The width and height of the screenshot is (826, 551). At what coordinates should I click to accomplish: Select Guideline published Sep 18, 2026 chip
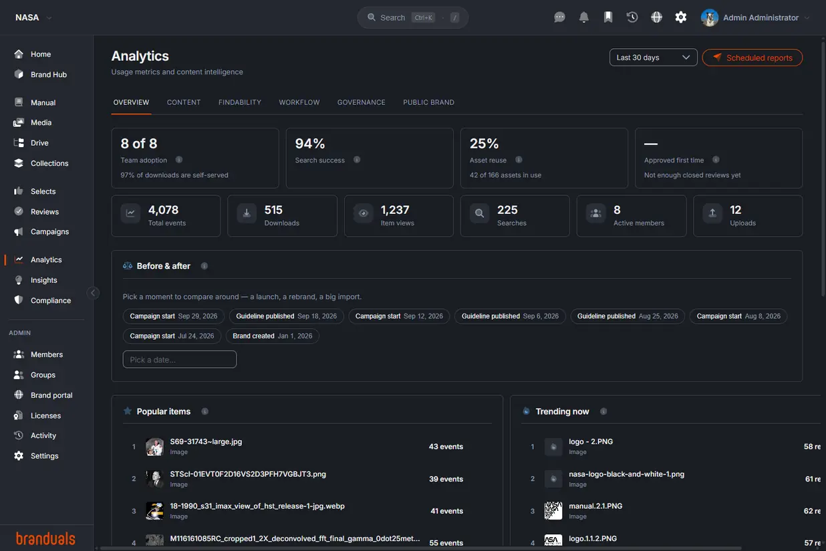[x=286, y=316]
